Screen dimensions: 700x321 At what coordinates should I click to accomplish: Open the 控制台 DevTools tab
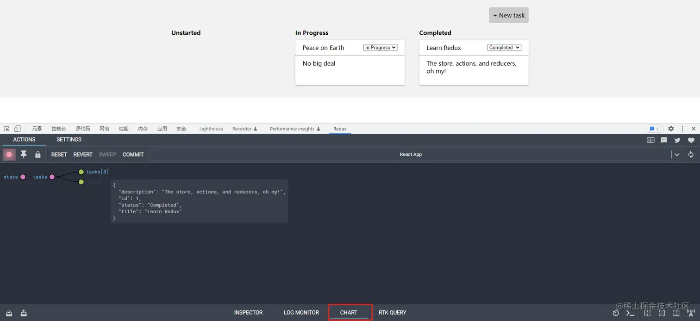[59, 129]
